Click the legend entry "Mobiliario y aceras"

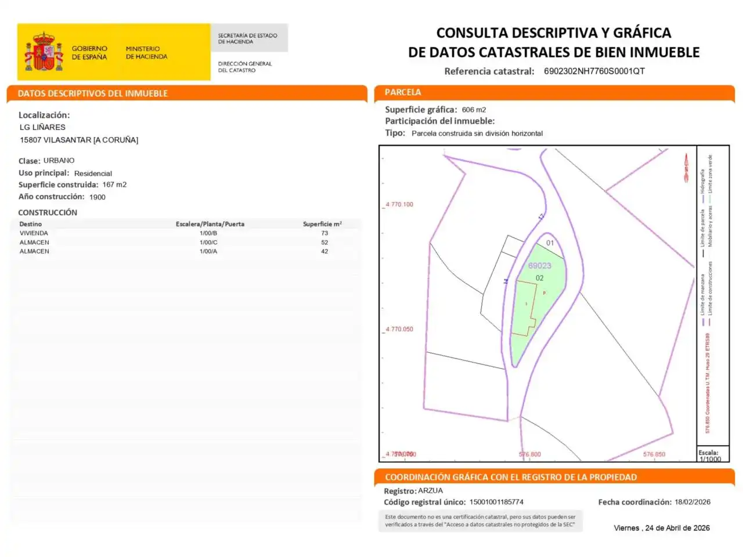[x=710, y=226]
